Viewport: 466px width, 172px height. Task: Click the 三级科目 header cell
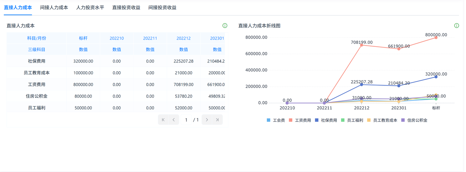click(x=36, y=49)
